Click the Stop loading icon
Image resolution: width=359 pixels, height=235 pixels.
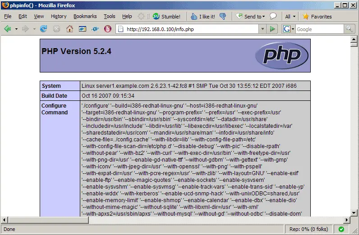tap(56, 29)
